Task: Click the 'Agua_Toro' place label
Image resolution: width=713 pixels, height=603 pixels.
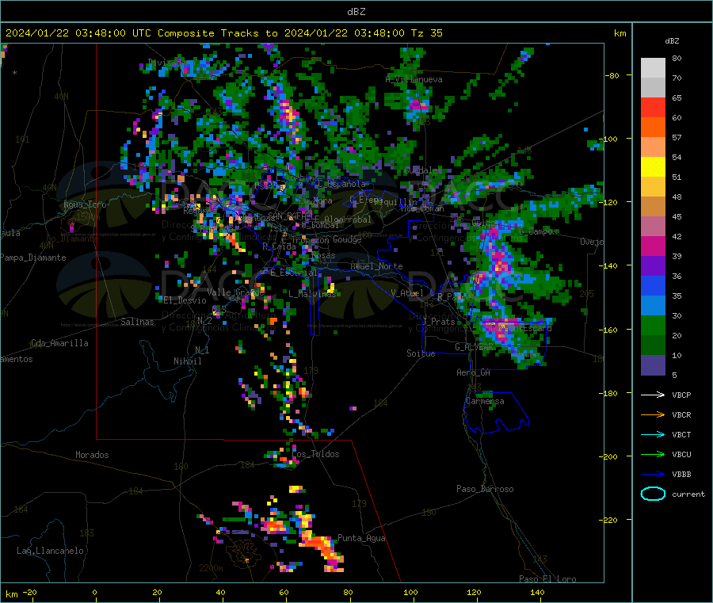Action: tap(85, 204)
